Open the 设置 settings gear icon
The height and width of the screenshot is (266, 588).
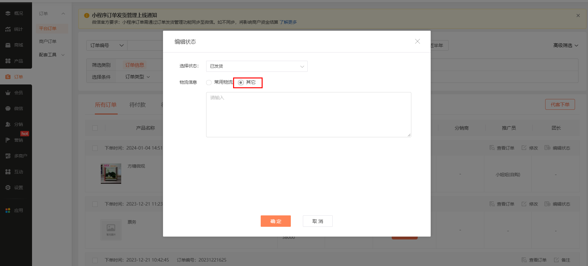click(x=8, y=188)
